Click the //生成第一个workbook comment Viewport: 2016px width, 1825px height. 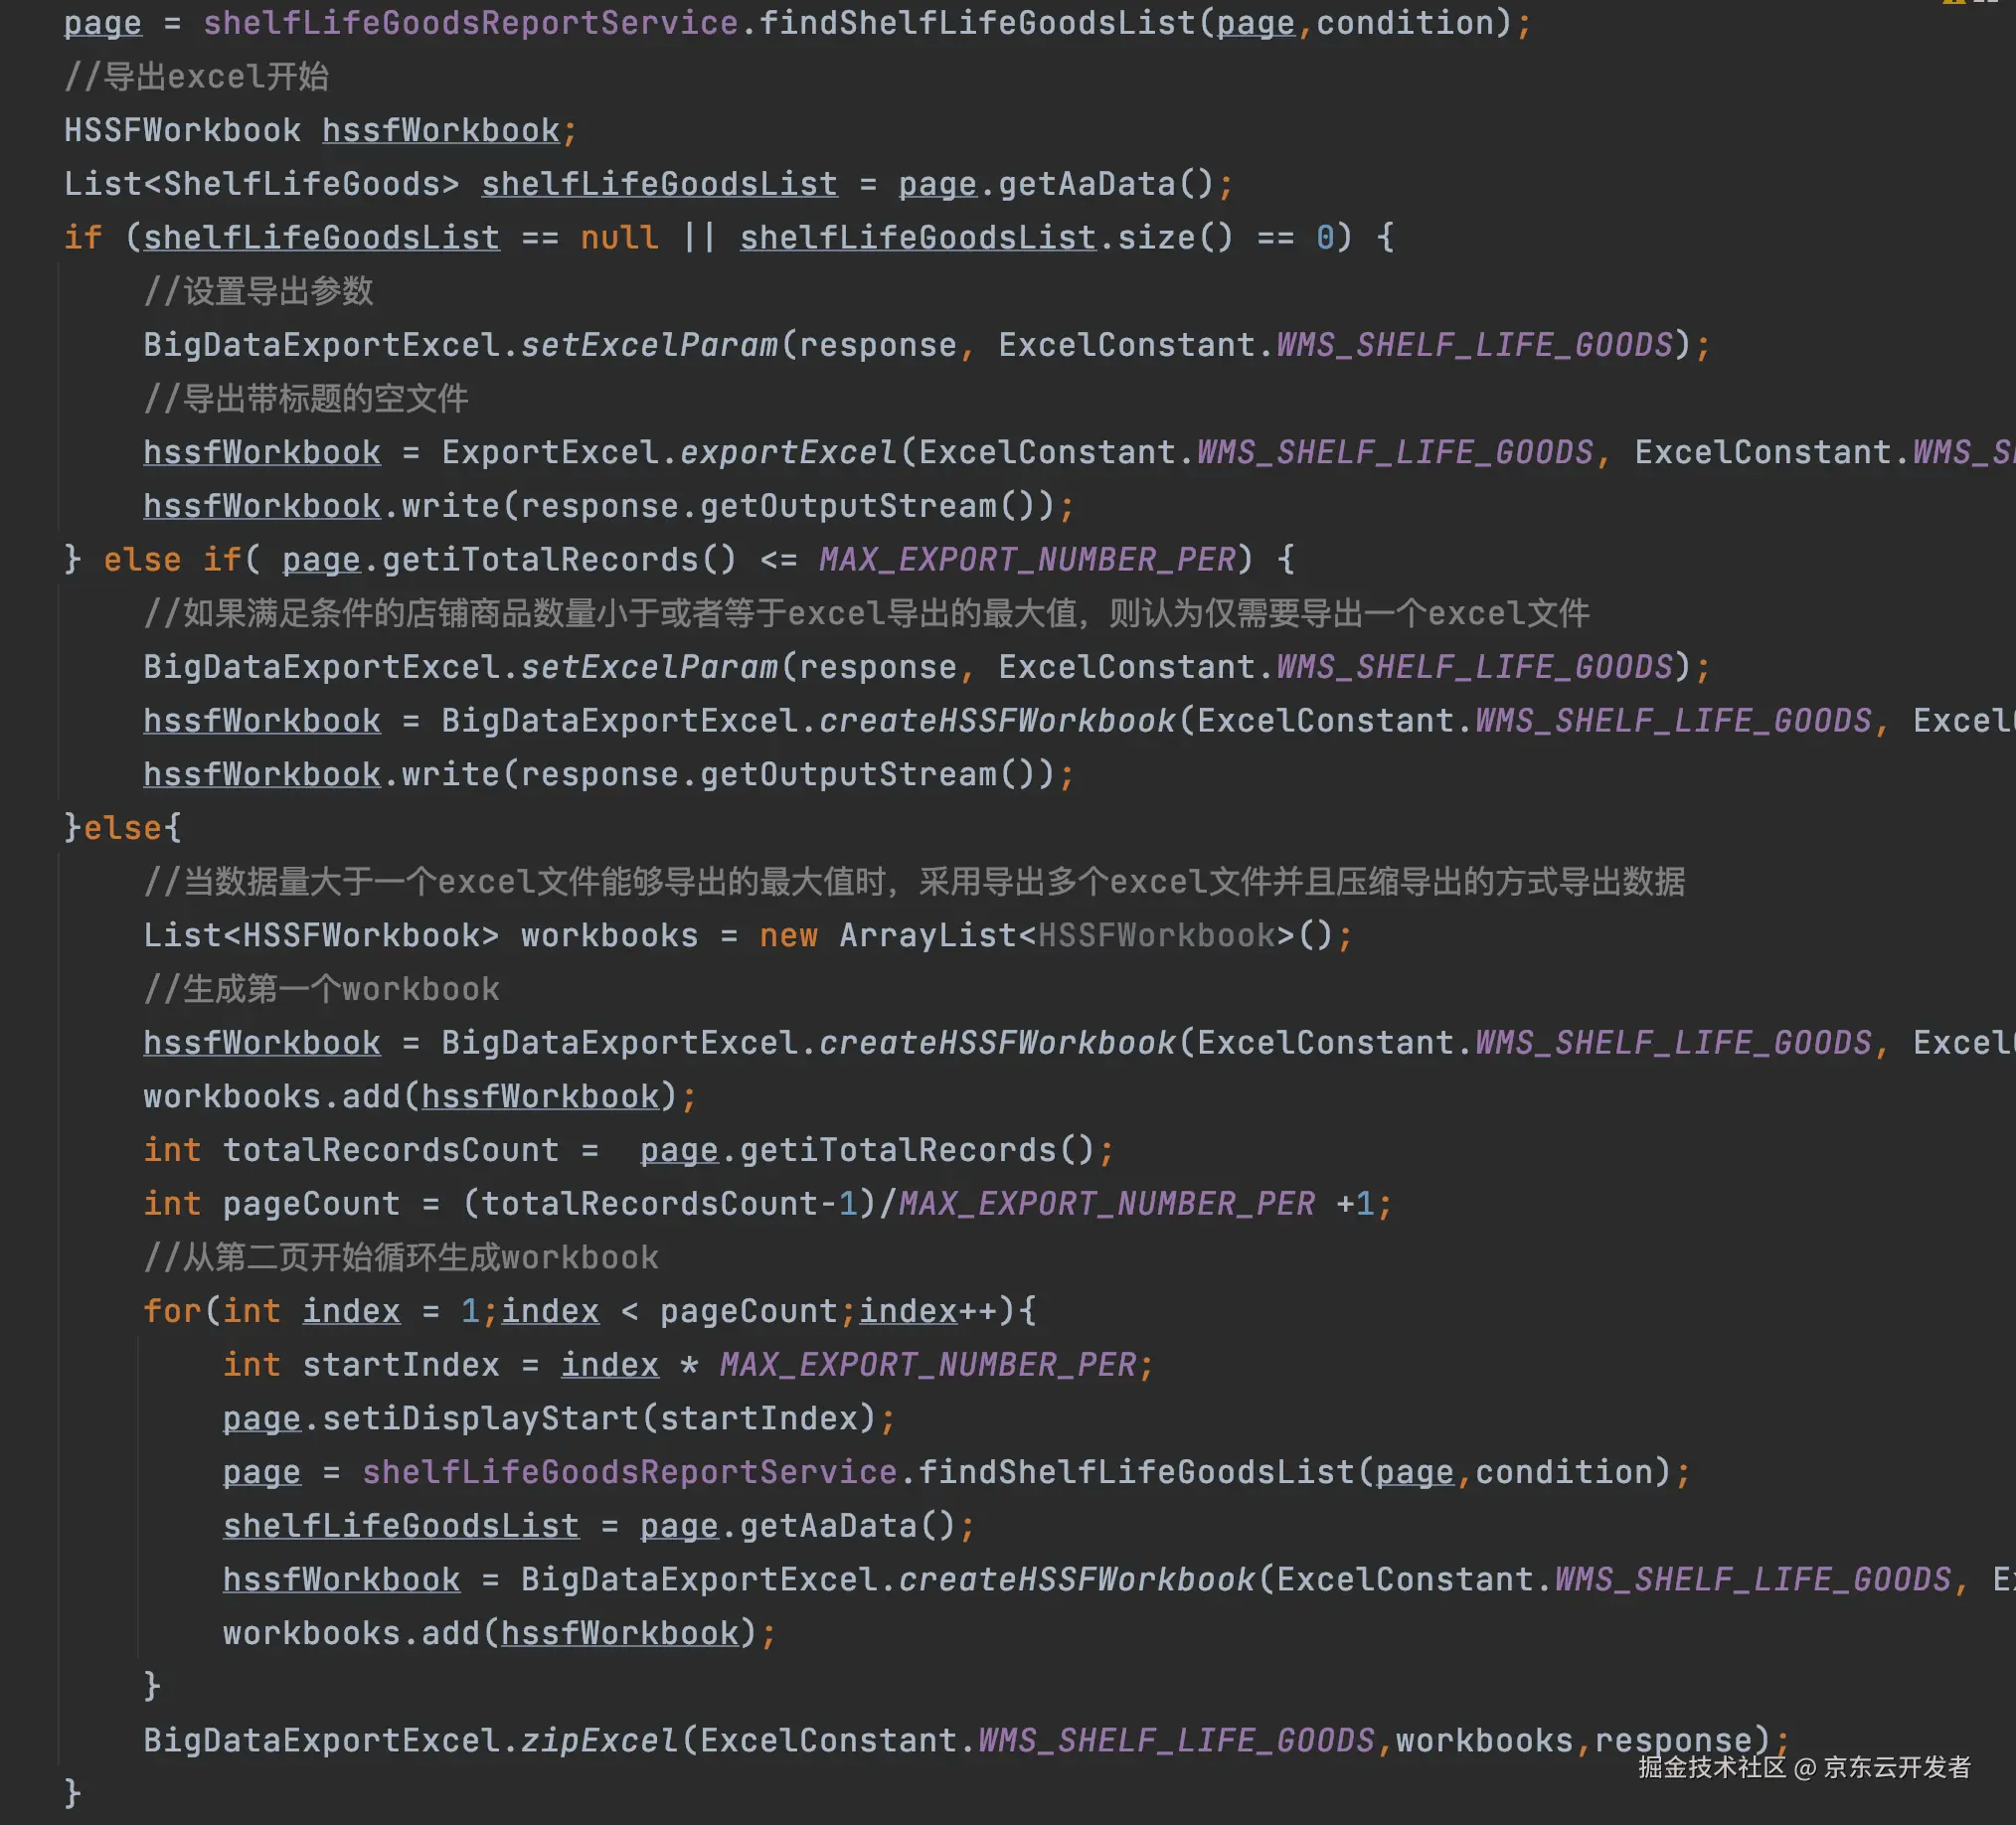321,989
